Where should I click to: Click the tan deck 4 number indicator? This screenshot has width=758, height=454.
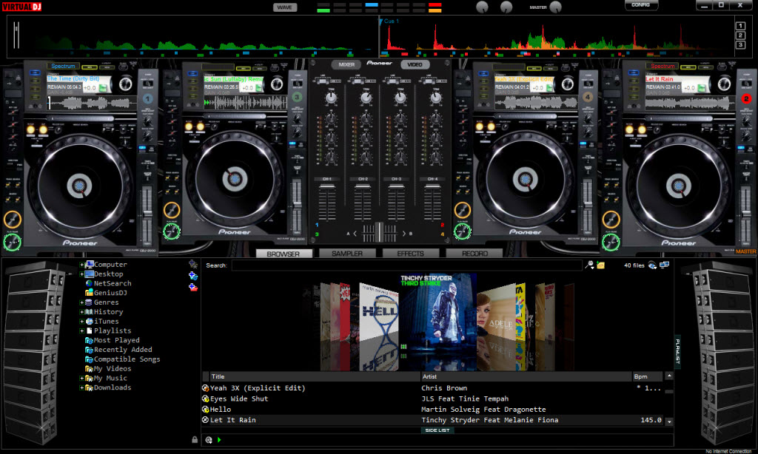pos(588,97)
